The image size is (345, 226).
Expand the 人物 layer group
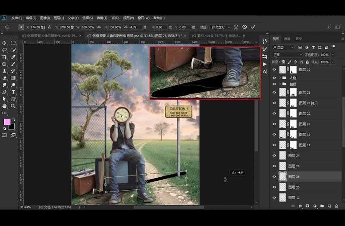coord(280,78)
